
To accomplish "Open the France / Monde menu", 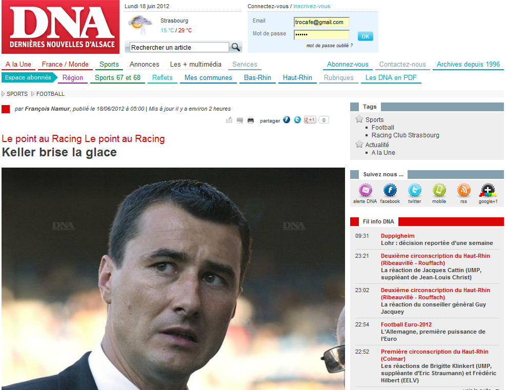I will pos(65,65).
